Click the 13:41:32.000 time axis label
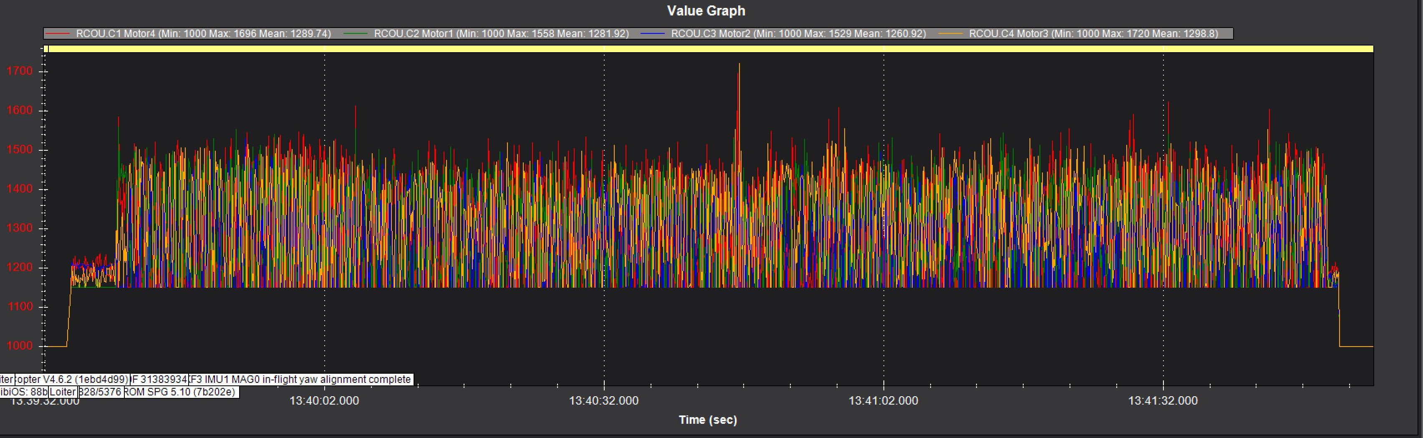This screenshot has height=438, width=1423. [1162, 400]
